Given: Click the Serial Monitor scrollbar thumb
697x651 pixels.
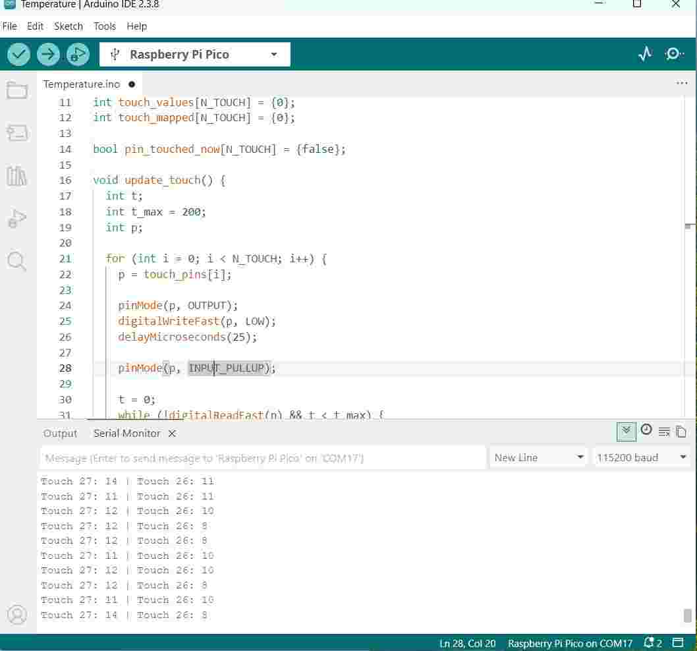Looking at the screenshot, I should coord(687,615).
